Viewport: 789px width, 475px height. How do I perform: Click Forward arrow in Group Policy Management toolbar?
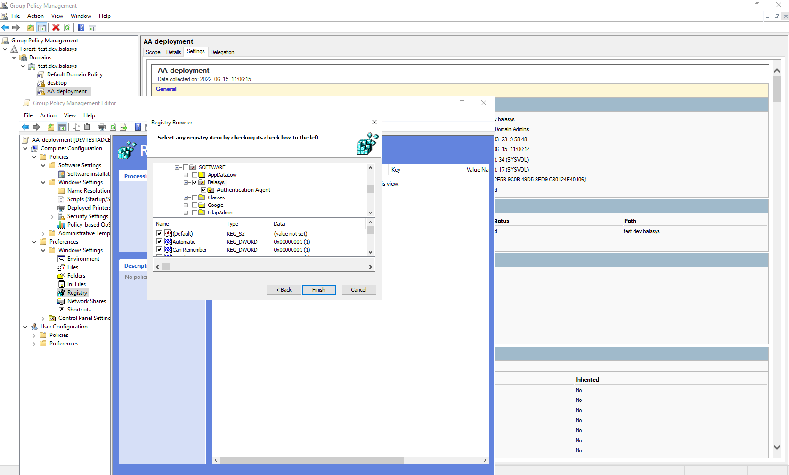(16, 27)
